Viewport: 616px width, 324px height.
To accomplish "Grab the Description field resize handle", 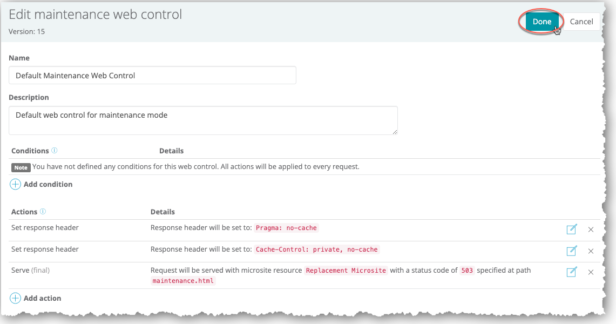I will point(395,131).
